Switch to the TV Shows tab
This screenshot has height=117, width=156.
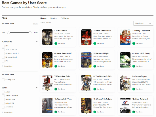click(65, 18)
